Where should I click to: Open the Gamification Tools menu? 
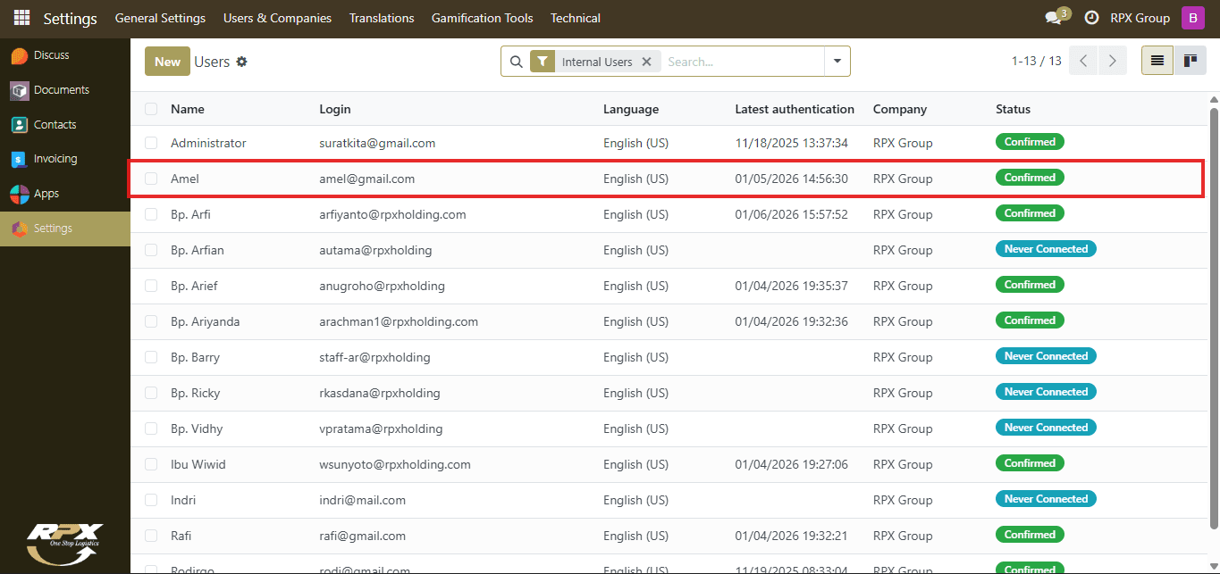pos(483,18)
